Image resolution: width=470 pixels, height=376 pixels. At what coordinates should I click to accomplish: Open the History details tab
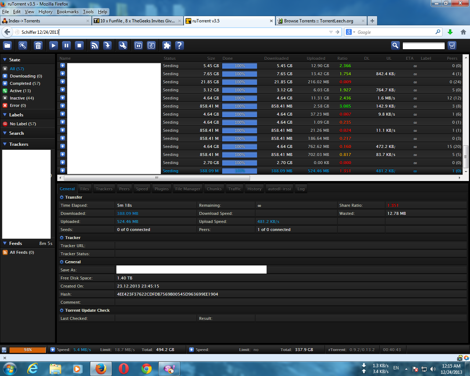254,189
